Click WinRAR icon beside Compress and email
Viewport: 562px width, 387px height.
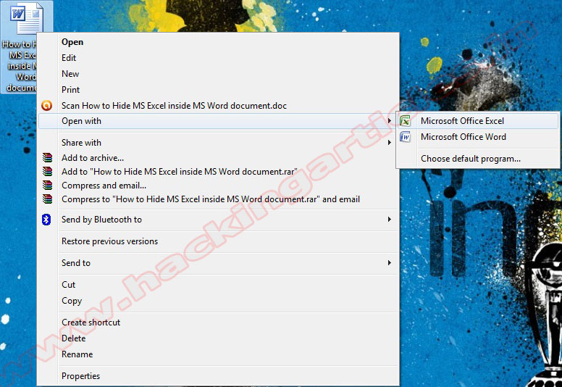[47, 185]
